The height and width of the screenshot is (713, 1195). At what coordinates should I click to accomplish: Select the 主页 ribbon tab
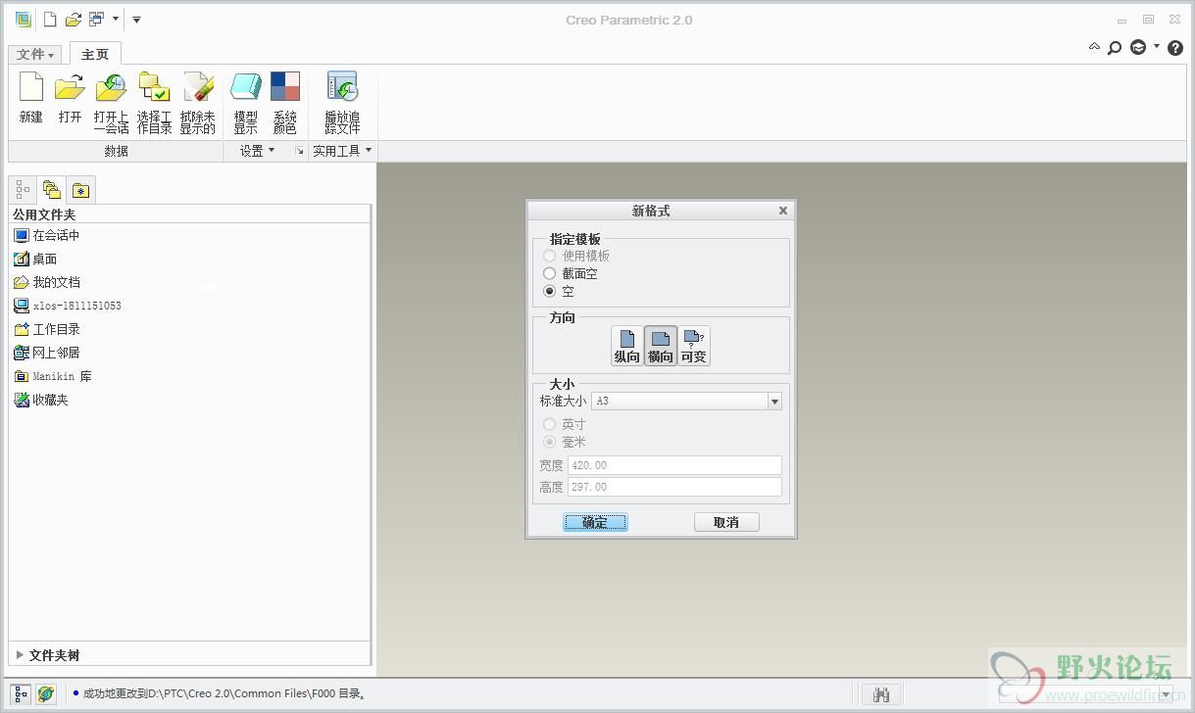(x=95, y=54)
